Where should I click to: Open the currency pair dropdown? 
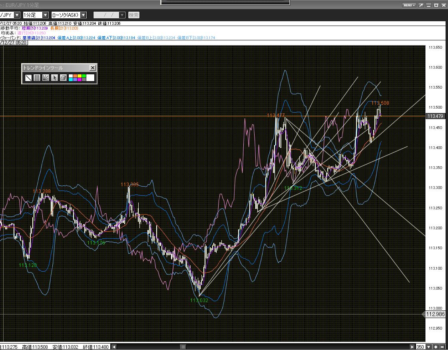17,15
